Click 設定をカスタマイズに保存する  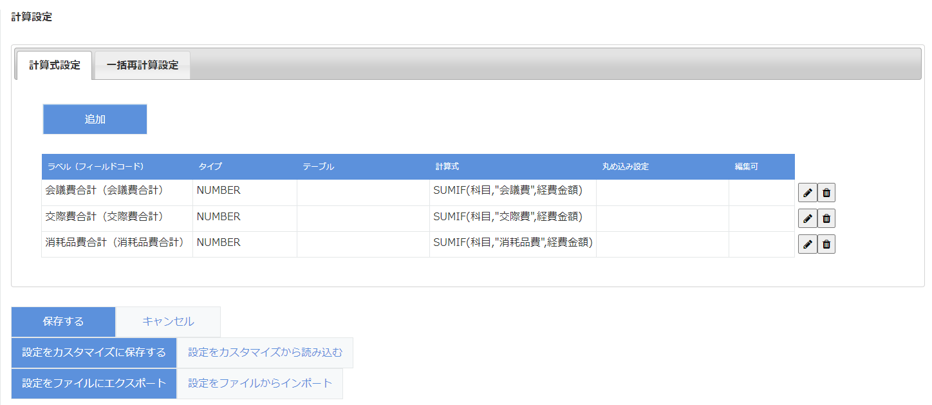tap(94, 352)
